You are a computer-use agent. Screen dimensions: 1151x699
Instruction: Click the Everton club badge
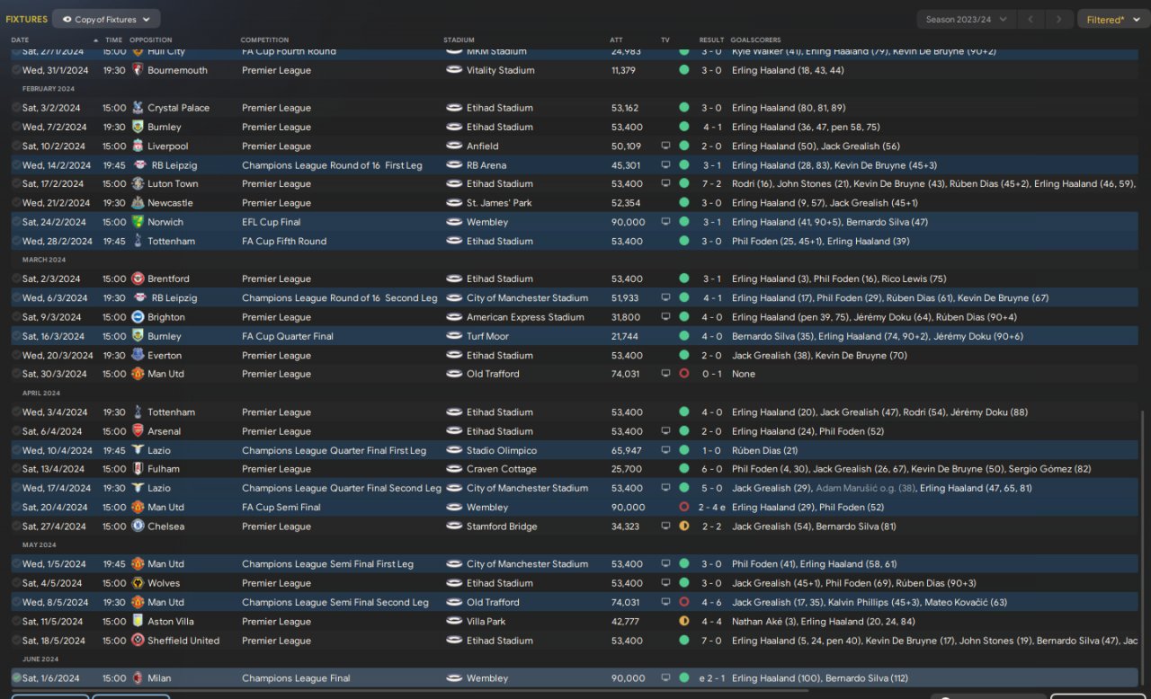pyautogui.click(x=138, y=355)
